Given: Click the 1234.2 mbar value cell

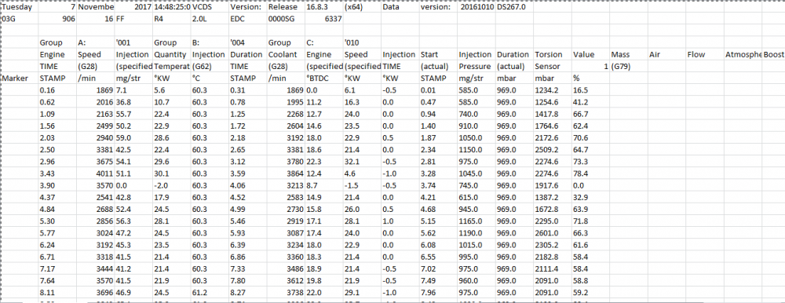Looking at the screenshot, I should (553, 90).
